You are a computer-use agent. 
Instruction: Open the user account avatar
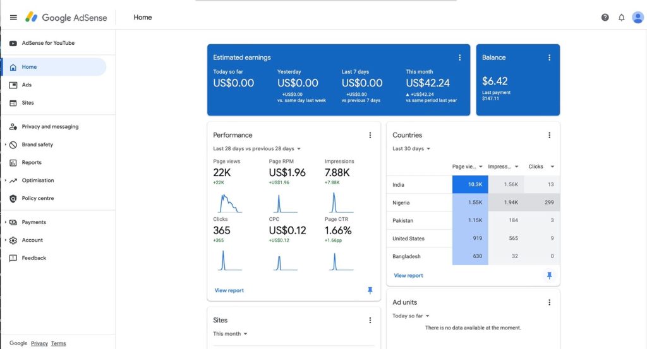(638, 18)
